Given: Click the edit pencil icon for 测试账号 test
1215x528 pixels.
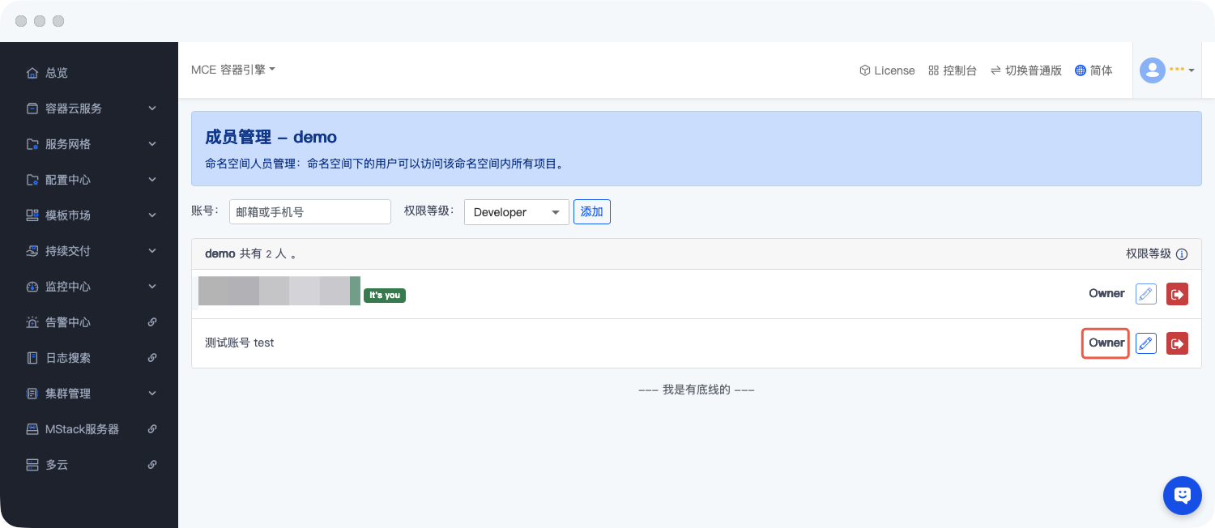Looking at the screenshot, I should pos(1145,343).
